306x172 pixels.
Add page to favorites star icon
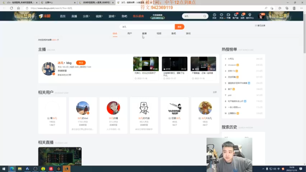coord(272,8)
